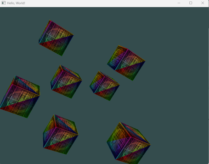Screen dimensions: 209x164
Task: Close the Hello, World! window
Action: click(x=203, y=3)
